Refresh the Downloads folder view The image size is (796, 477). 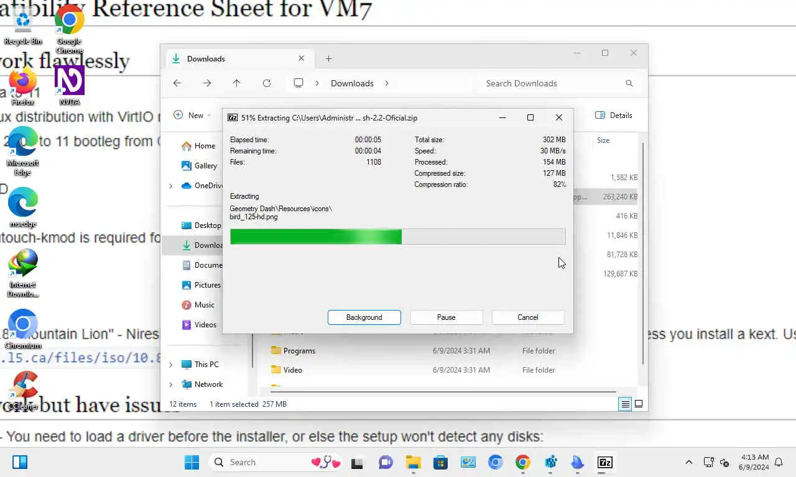pyautogui.click(x=267, y=83)
